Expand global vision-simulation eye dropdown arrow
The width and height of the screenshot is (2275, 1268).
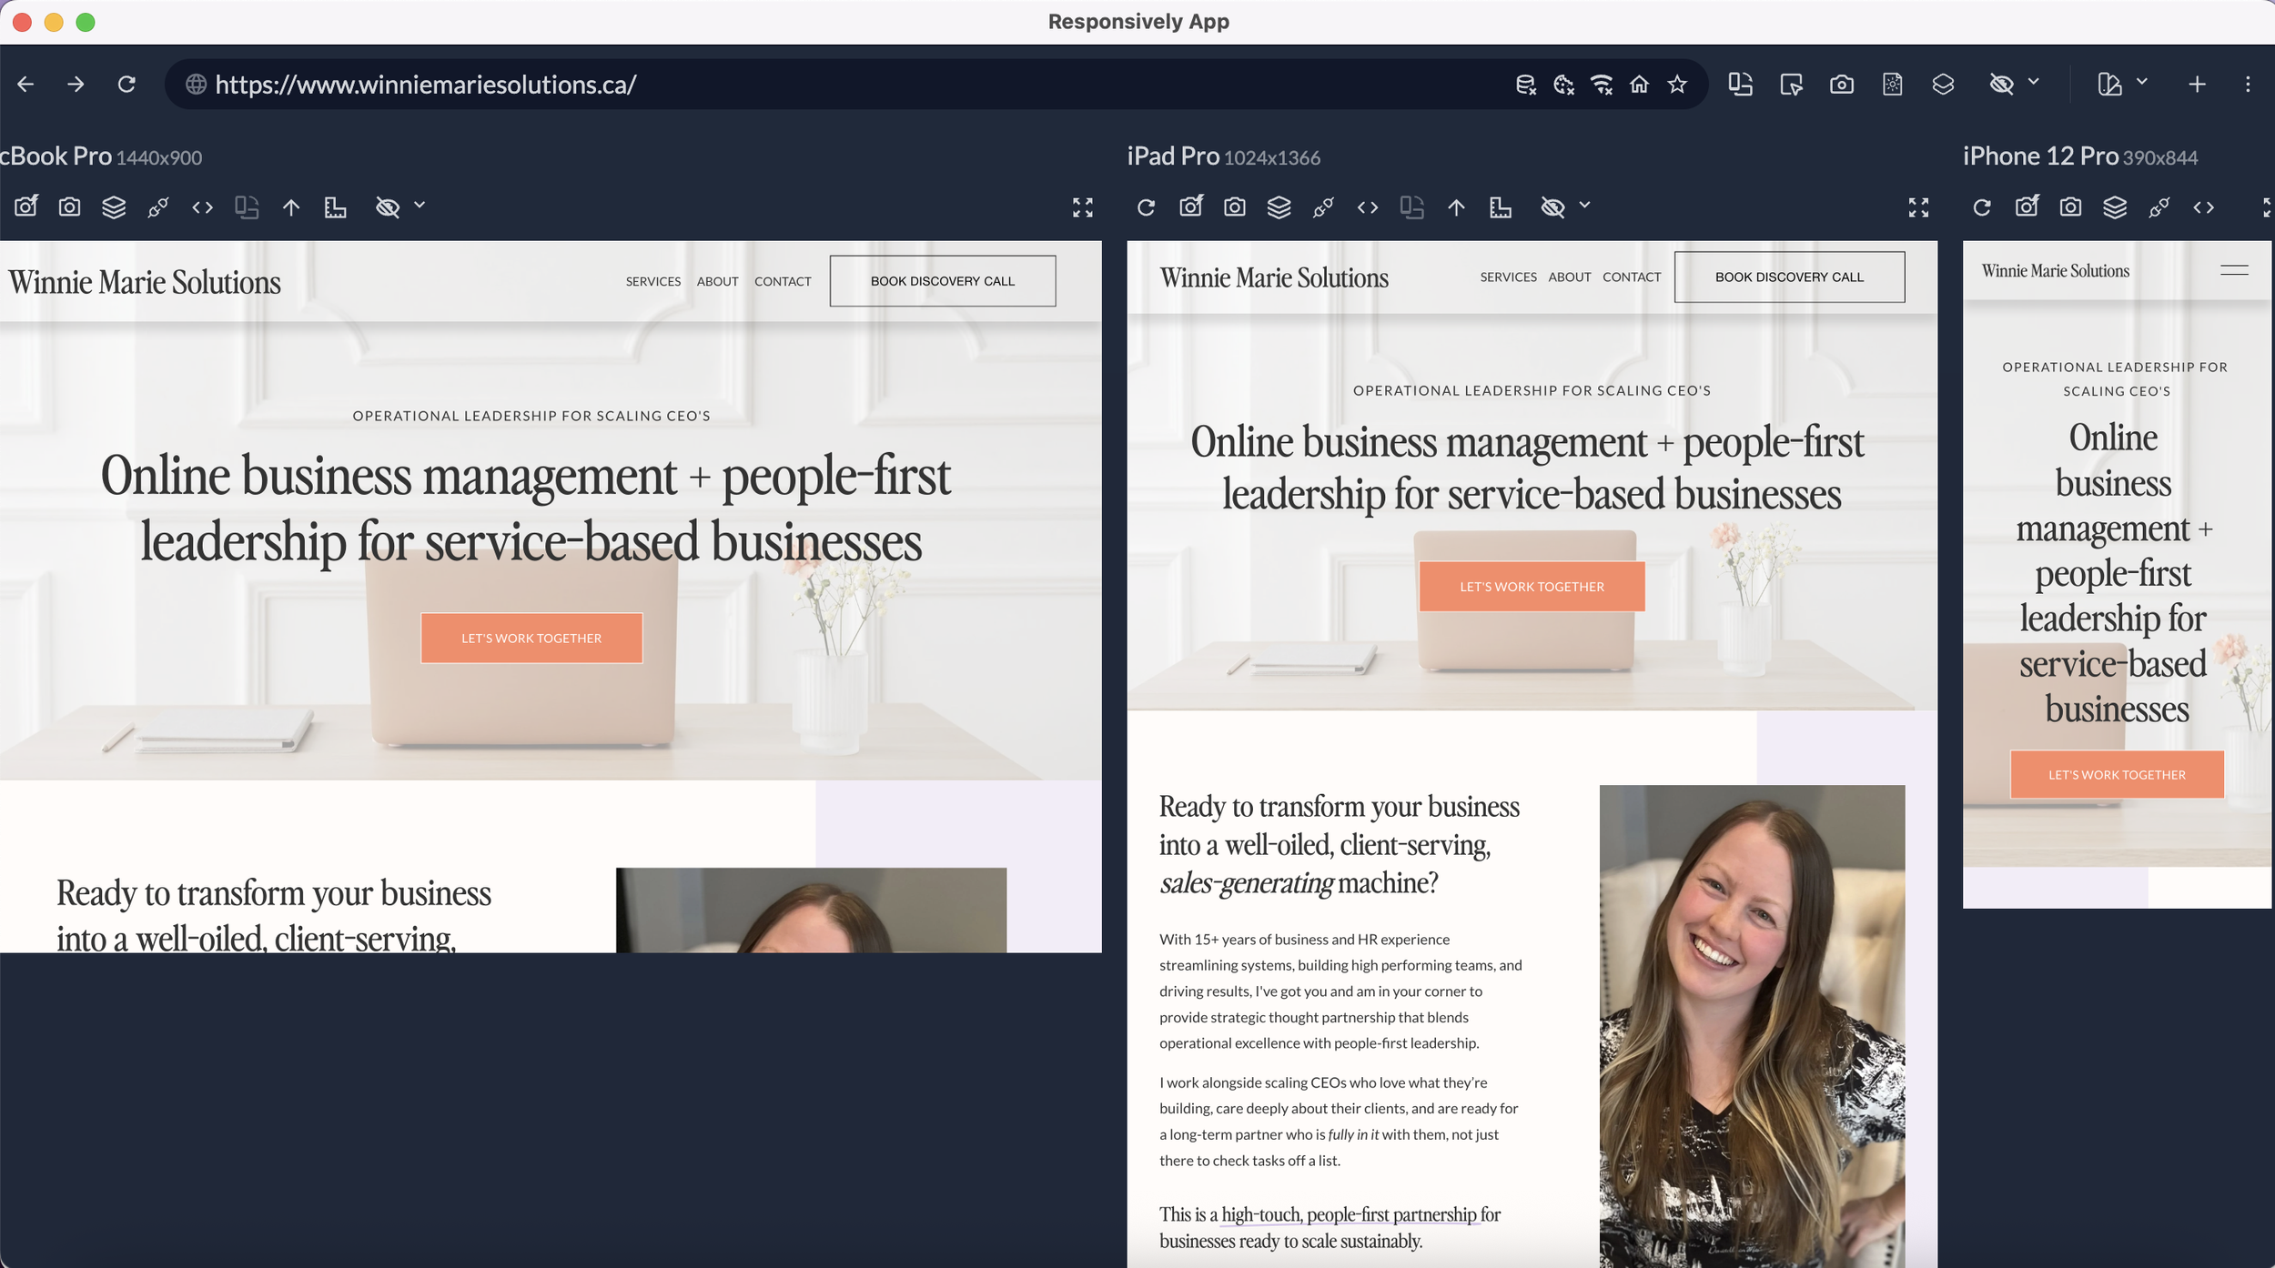pyautogui.click(x=2034, y=82)
